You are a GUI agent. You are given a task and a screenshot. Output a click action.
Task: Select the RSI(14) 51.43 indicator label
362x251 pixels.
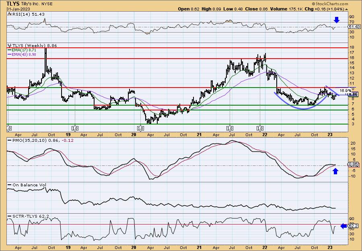point(28,14)
